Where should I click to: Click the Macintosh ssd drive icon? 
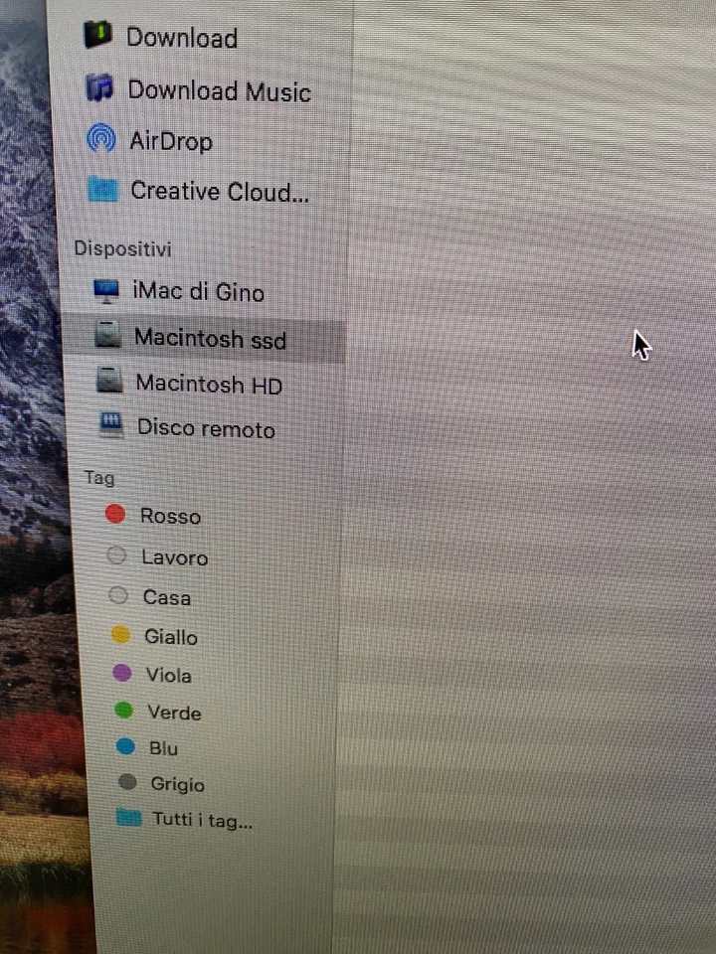(x=107, y=336)
